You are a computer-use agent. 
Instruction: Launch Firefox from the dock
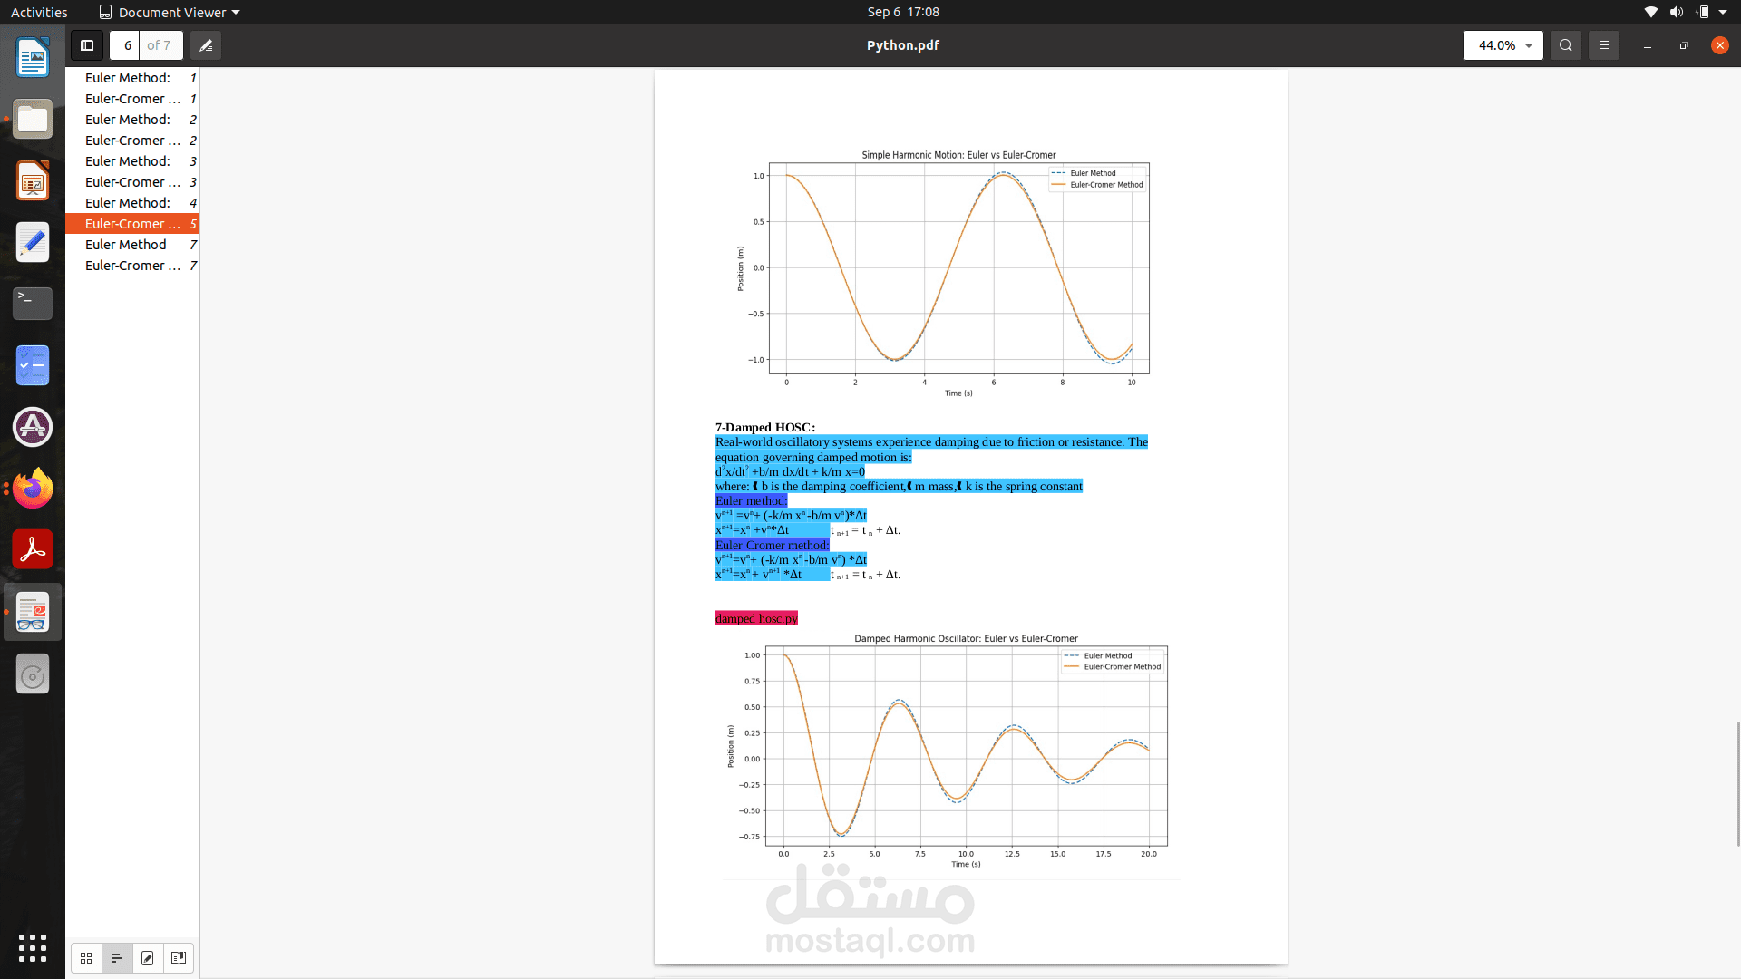[33, 489]
